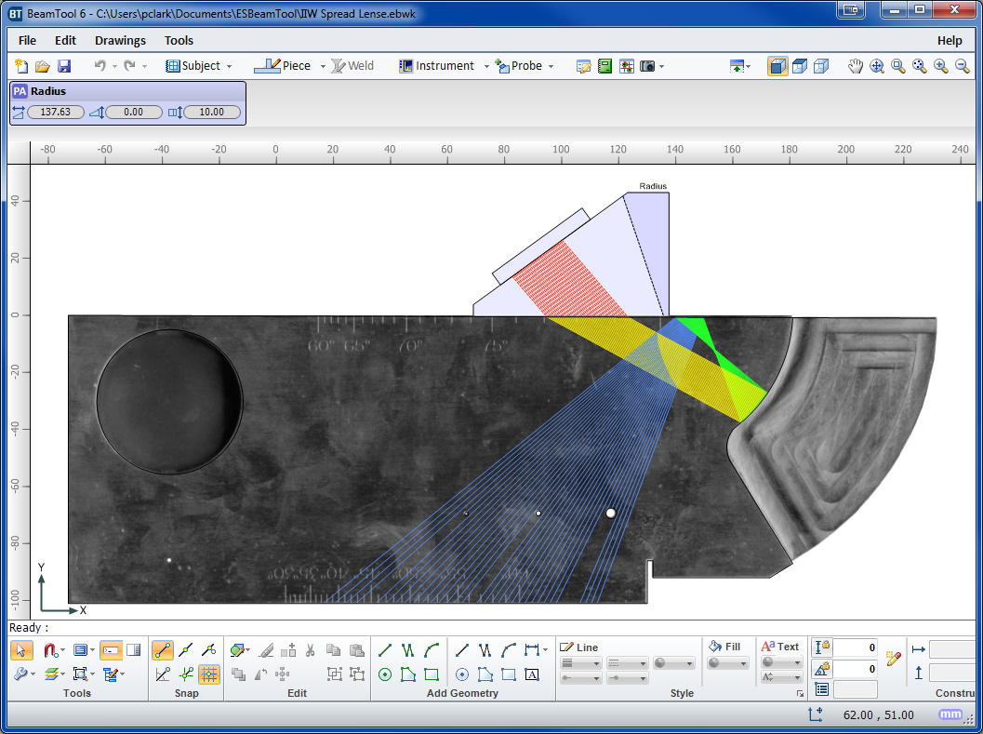Open the file with the folder icon
The image size is (983, 734).
point(43,66)
